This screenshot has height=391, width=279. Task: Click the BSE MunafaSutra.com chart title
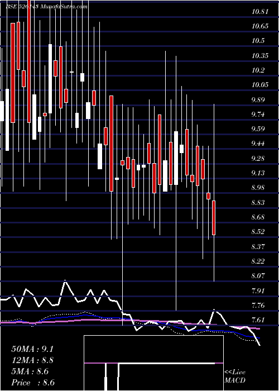pyautogui.click(x=46, y=7)
